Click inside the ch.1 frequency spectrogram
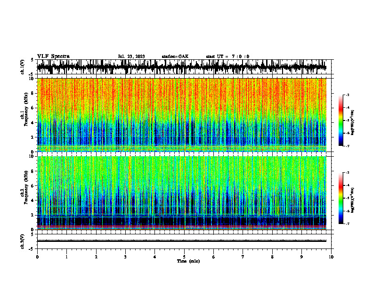 pos(181,115)
